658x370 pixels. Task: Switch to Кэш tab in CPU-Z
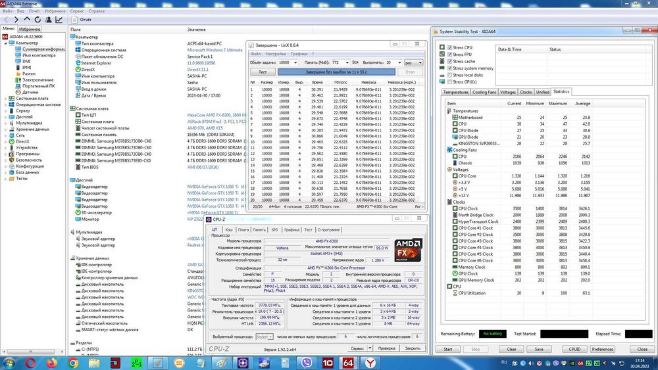(229, 229)
